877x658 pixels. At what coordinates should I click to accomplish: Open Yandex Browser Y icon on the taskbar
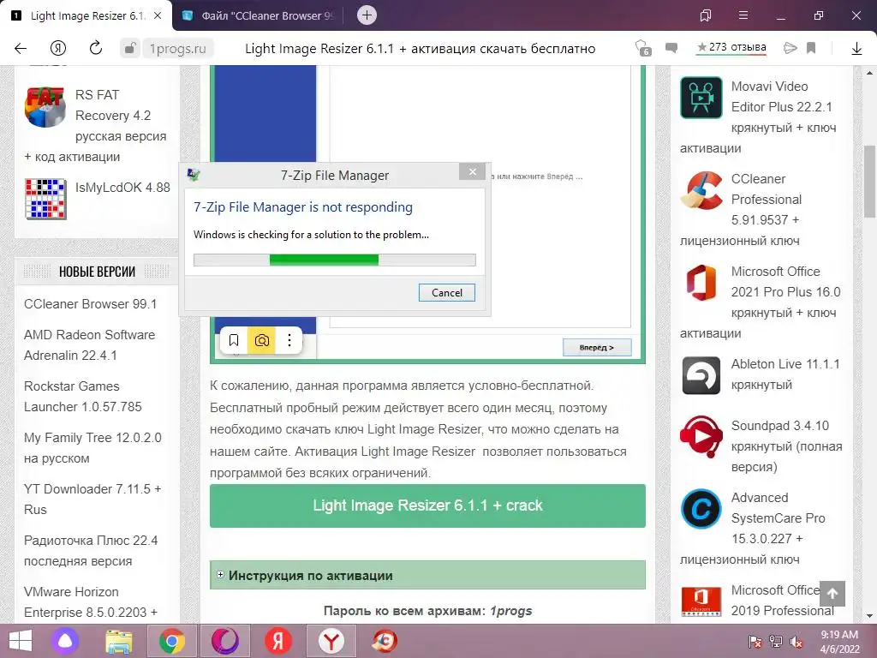[x=331, y=641]
